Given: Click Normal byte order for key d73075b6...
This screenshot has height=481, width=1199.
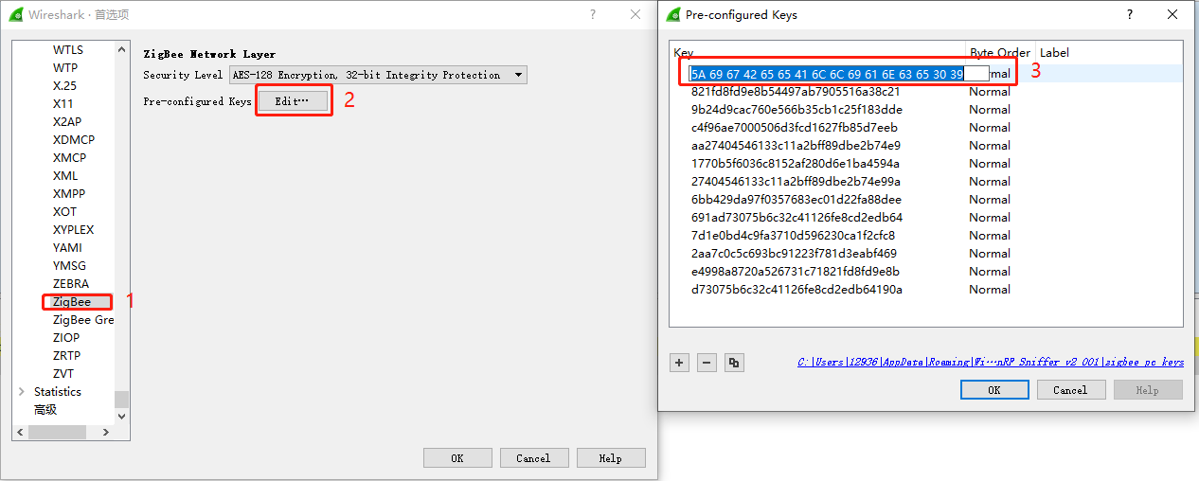Looking at the screenshot, I should [x=990, y=290].
